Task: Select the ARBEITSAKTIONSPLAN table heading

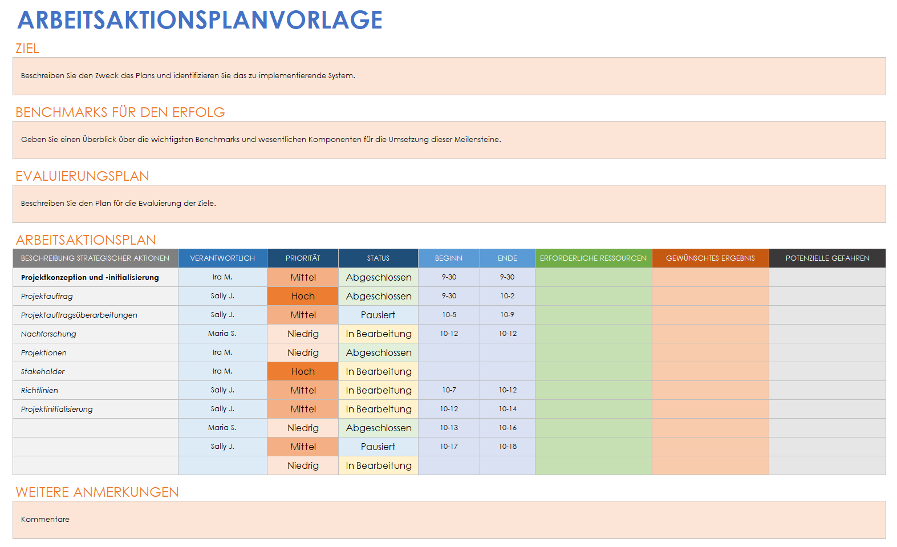Action: (86, 240)
